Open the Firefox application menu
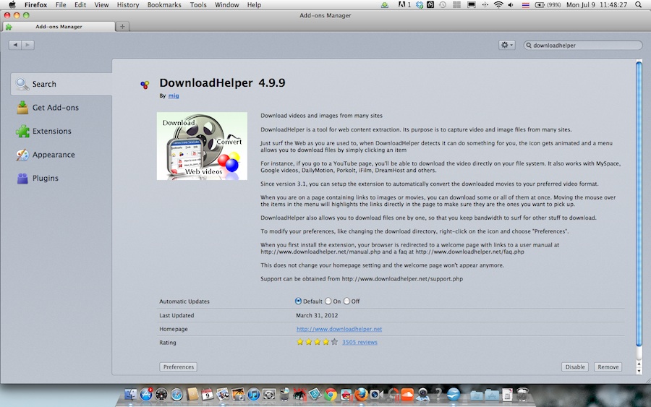Image resolution: width=651 pixels, height=407 pixels. tap(35, 5)
